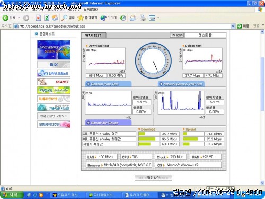Click the 85.3 Mbps upload maximum value
The image size is (265, 199).
(214, 139)
